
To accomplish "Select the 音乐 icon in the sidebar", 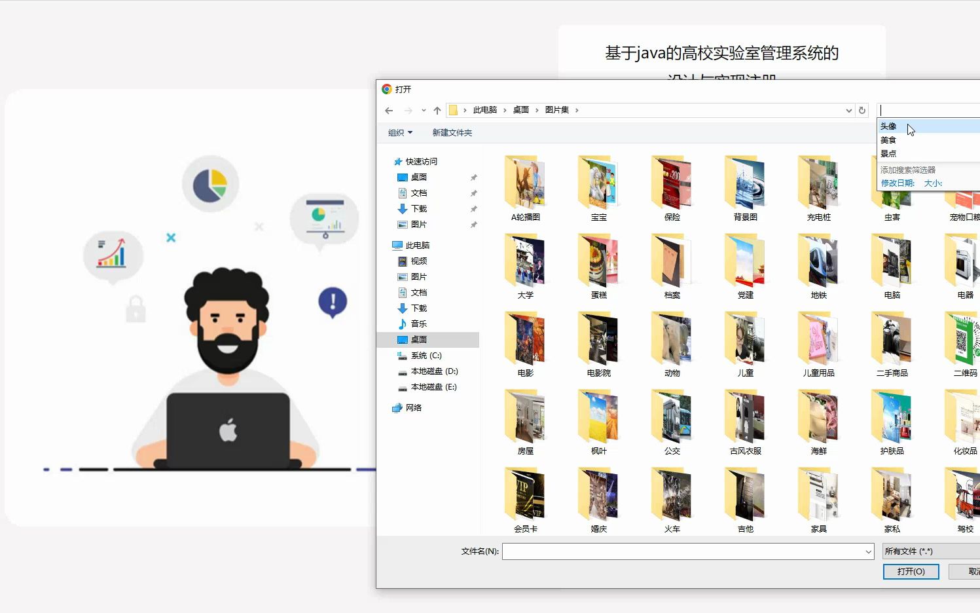I will (x=402, y=324).
